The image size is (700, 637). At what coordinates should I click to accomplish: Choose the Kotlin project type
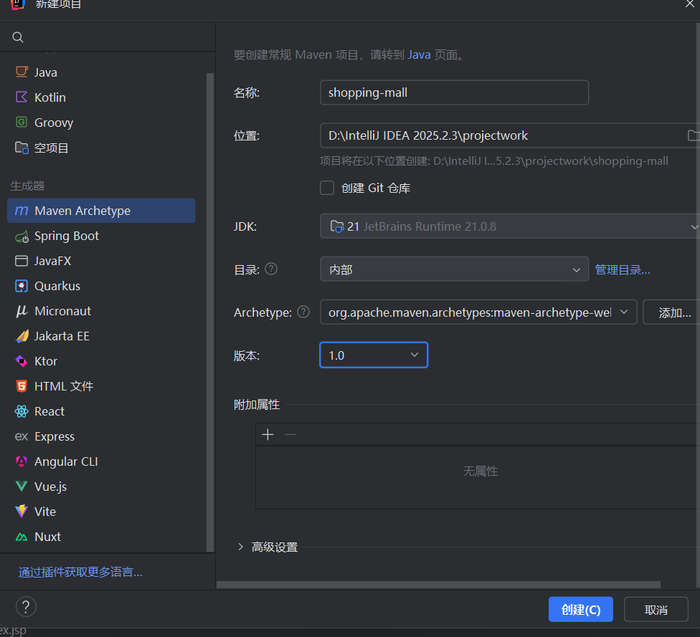[x=101, y=97]
